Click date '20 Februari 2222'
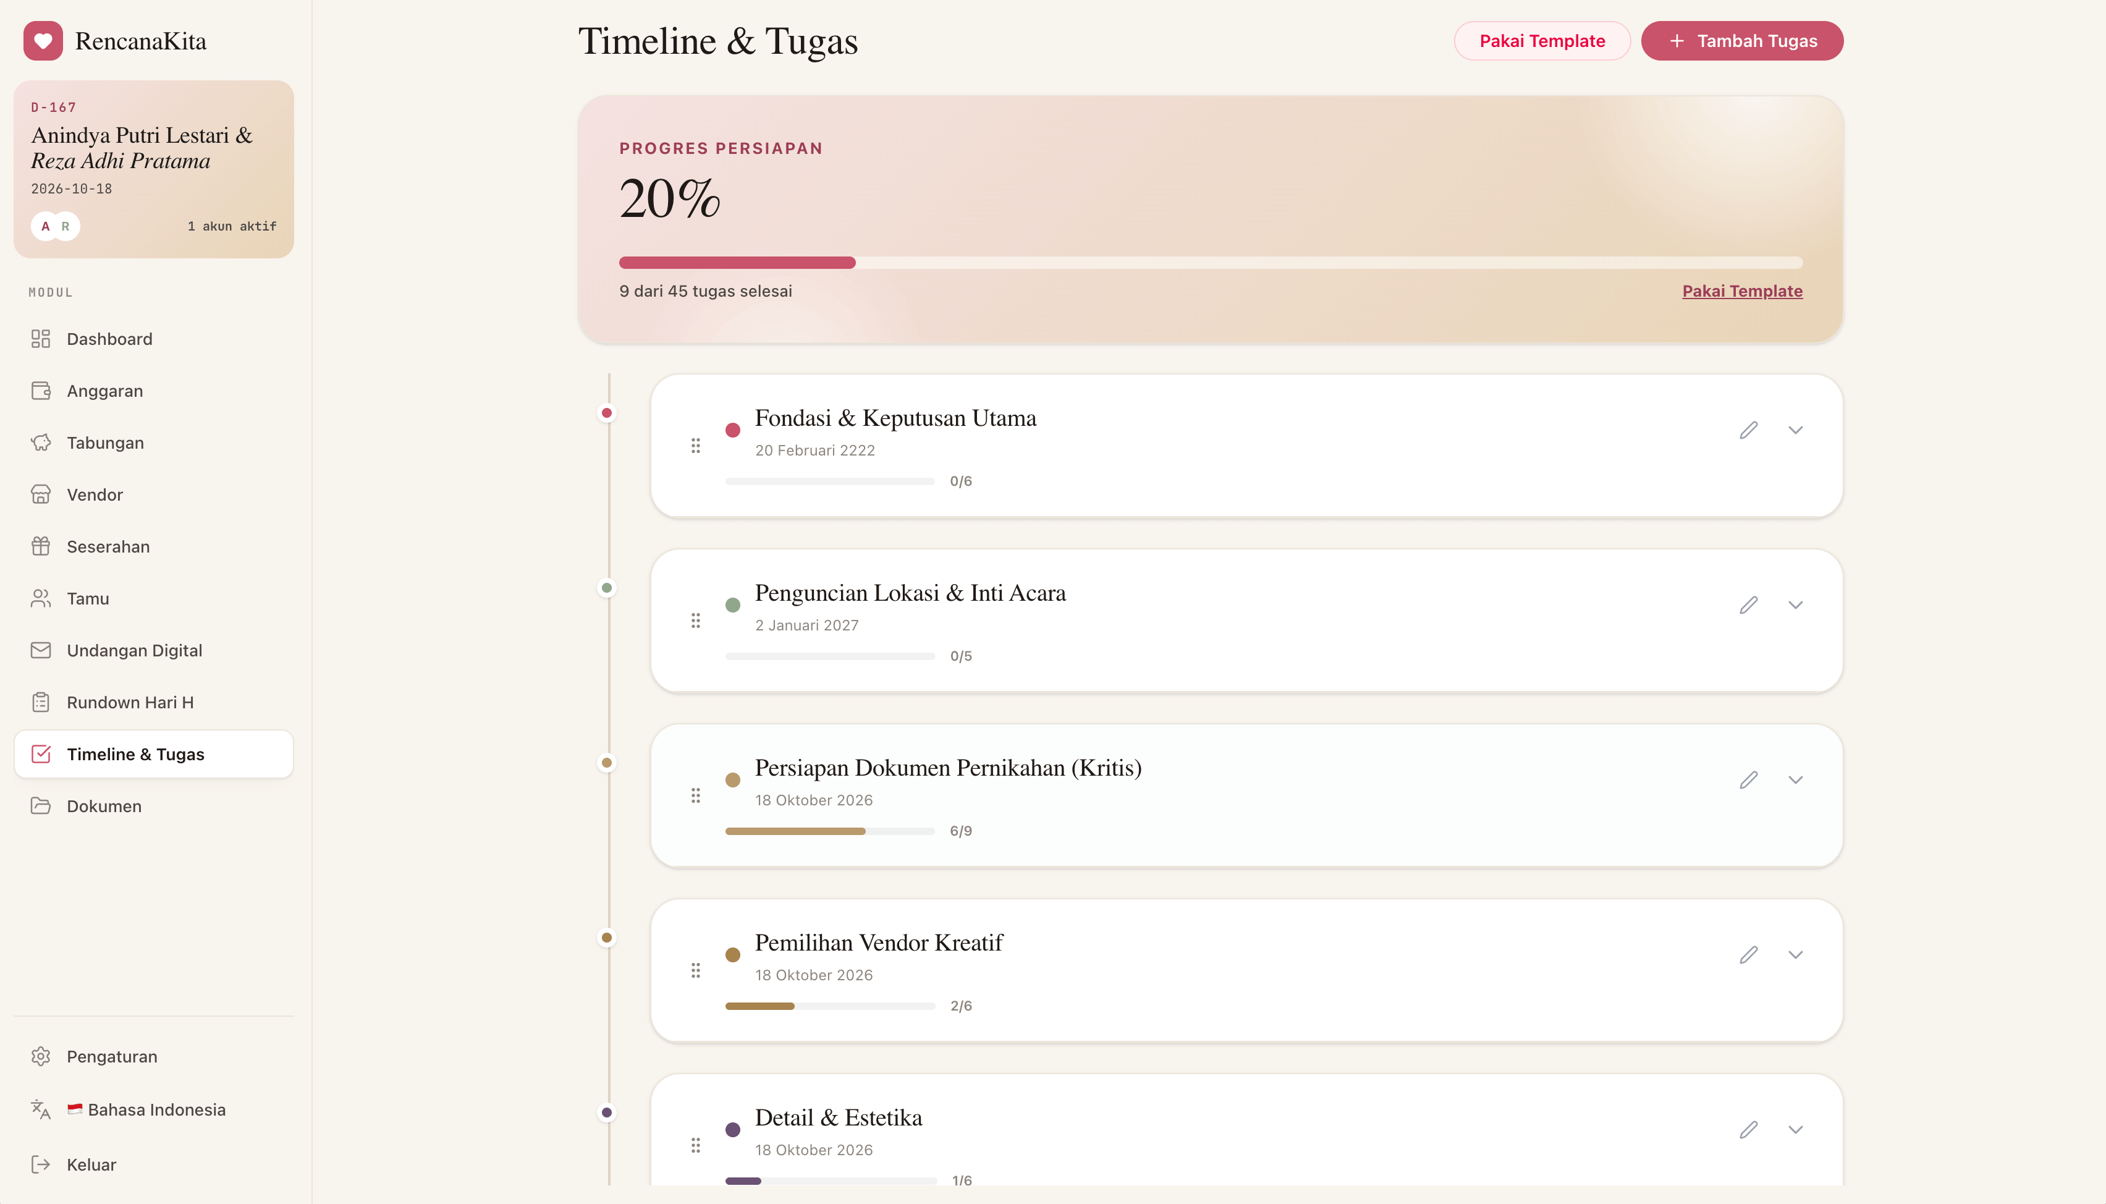Image resolution: width=2106 pixels, height=1204 pixels. point(815,451)
